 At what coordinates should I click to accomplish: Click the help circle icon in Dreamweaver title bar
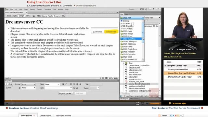point(146,9)
